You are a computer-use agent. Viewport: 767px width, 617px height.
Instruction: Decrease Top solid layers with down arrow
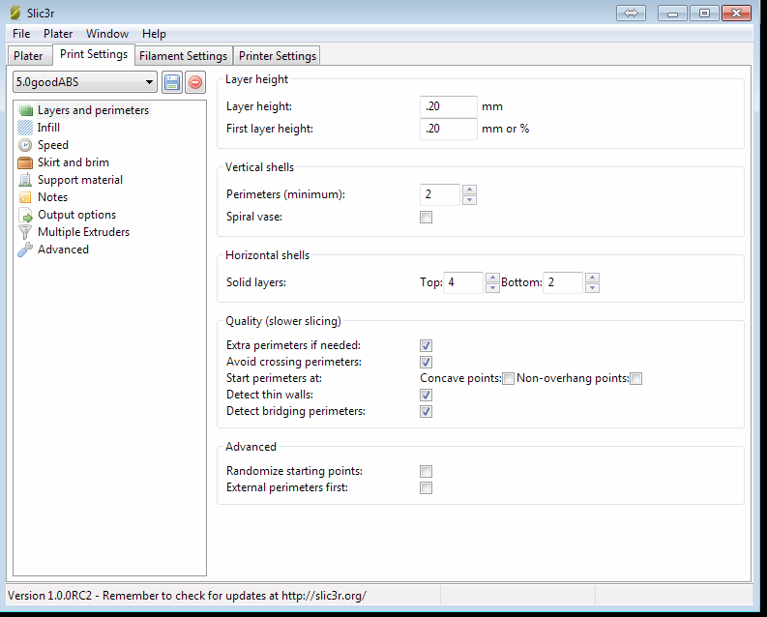point(491,288)
